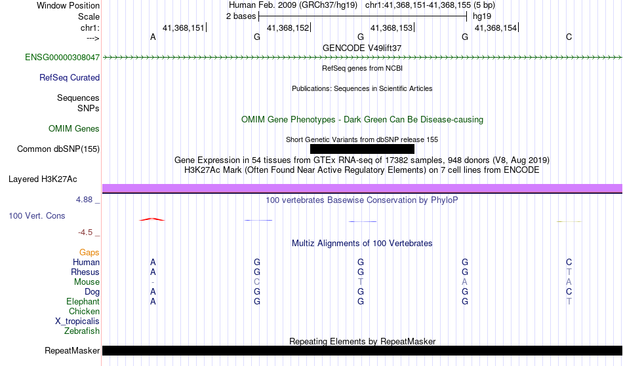Click the 41,368,152 position marker
This screenshot has height=366, width=623.
289,27
